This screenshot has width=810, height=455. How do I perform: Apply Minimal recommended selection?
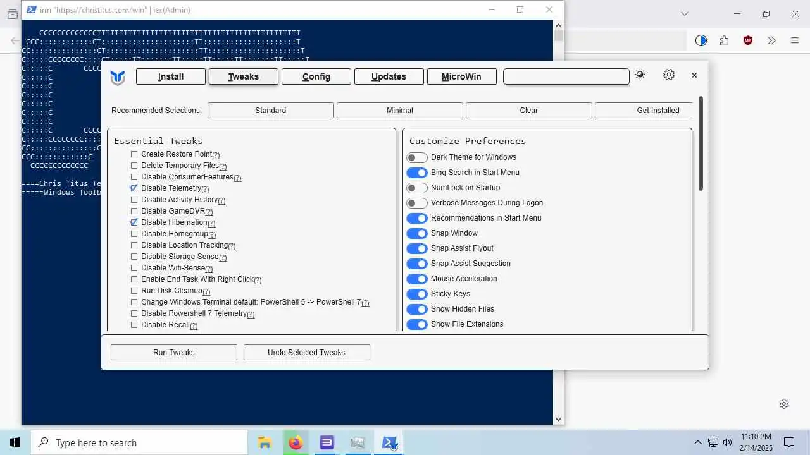point(400,111)
